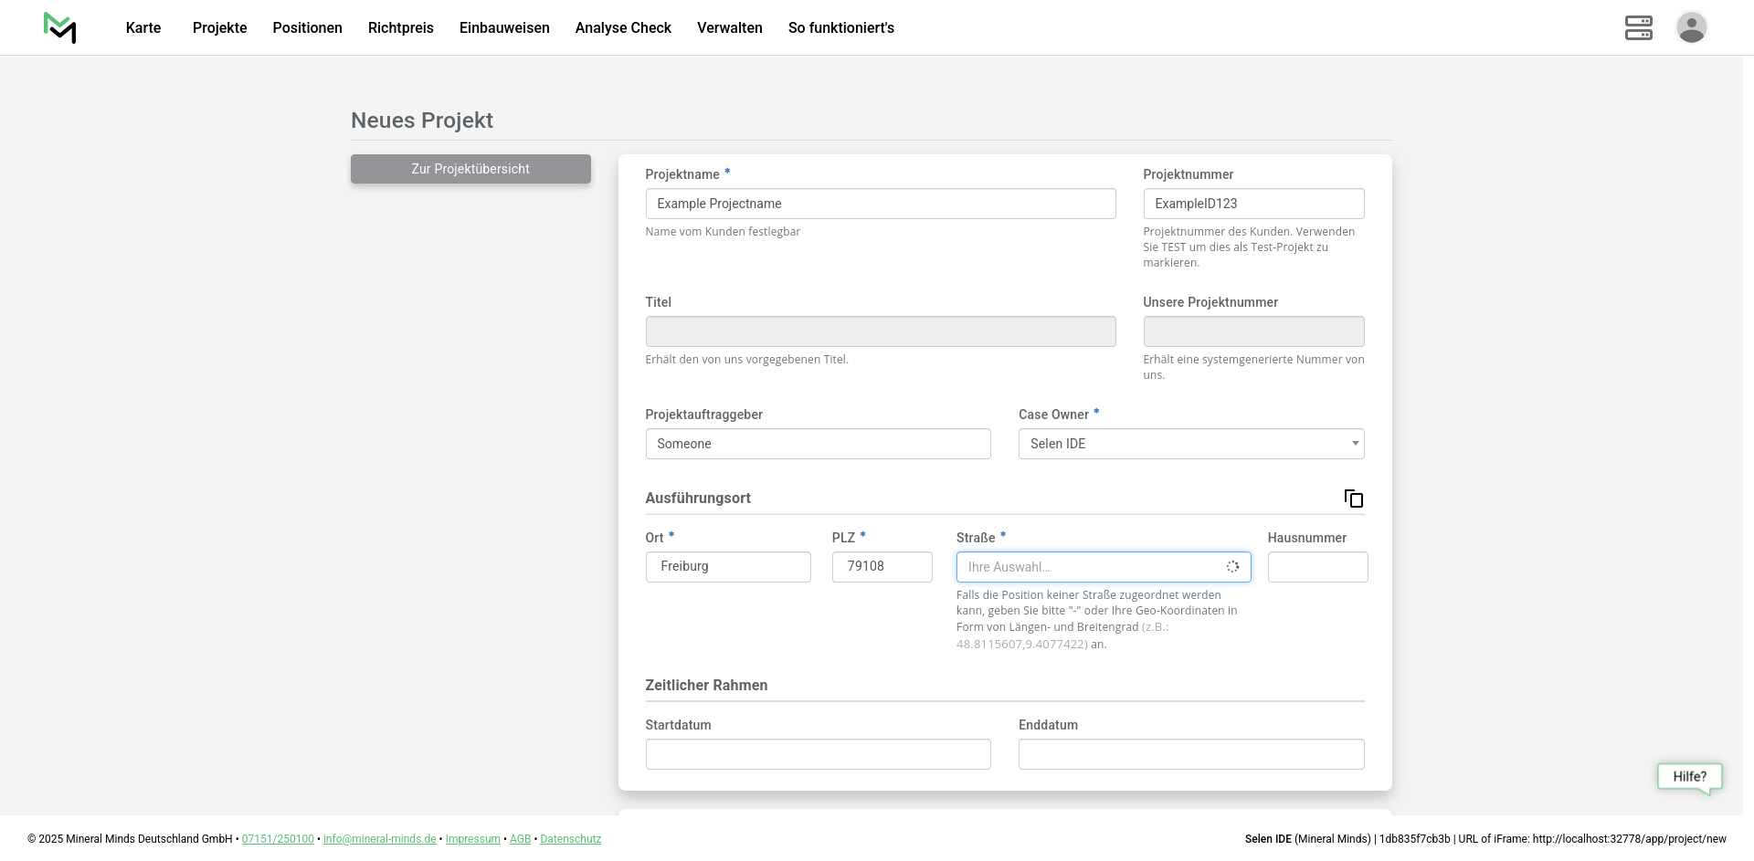This screenshot has height=861, width=1754.
Task: Open the user profile avatar
Action: pos(1691,27)
